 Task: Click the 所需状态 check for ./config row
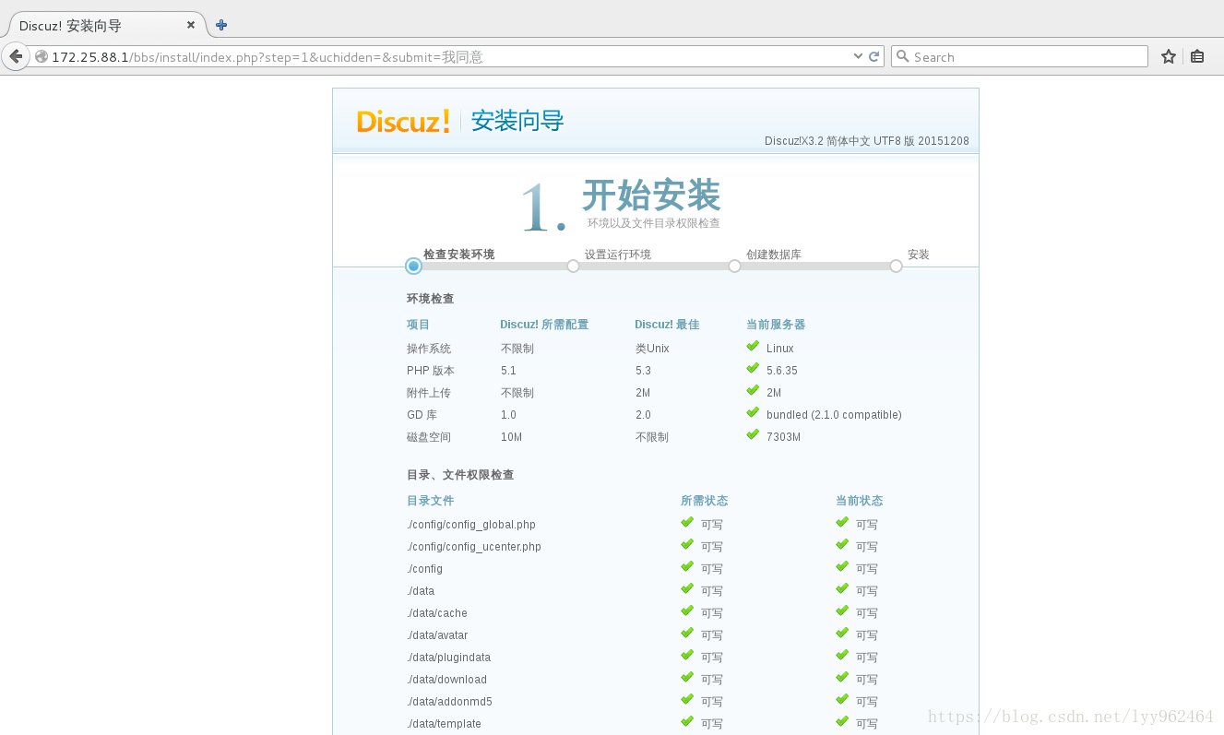(x=687, y=567)
